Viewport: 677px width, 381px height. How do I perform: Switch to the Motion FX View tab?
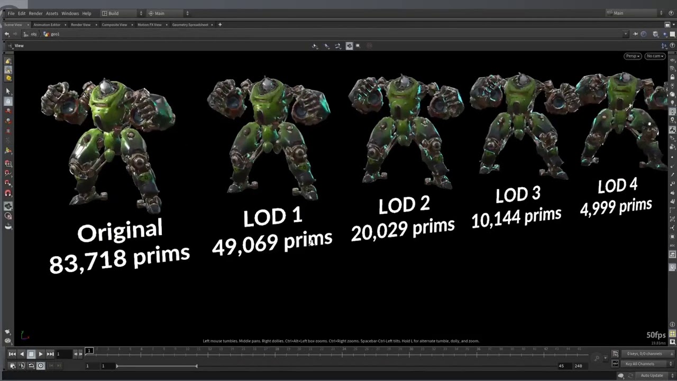point(150,25)
